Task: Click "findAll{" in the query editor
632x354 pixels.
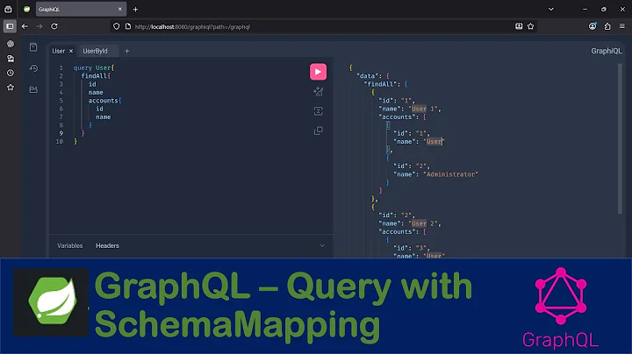Action: click(96, 76)
